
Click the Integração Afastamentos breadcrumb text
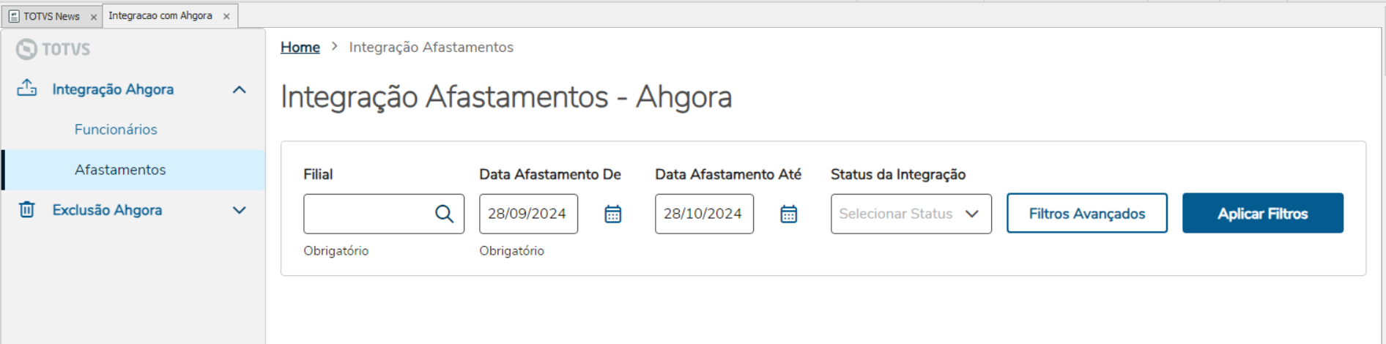click(x=431, y=47)
